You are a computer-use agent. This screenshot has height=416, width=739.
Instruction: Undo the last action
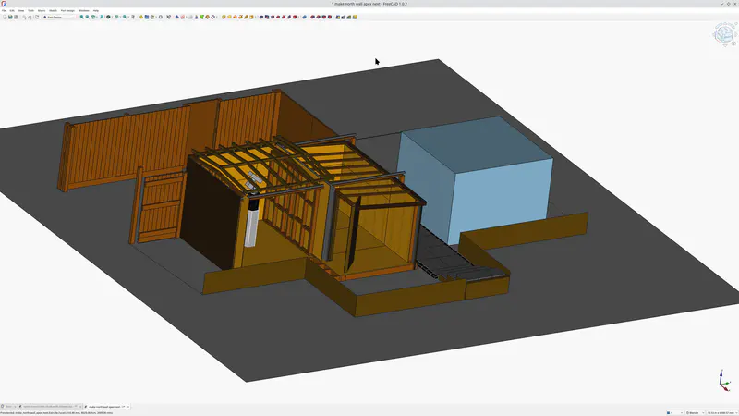(x=25, y=17)
